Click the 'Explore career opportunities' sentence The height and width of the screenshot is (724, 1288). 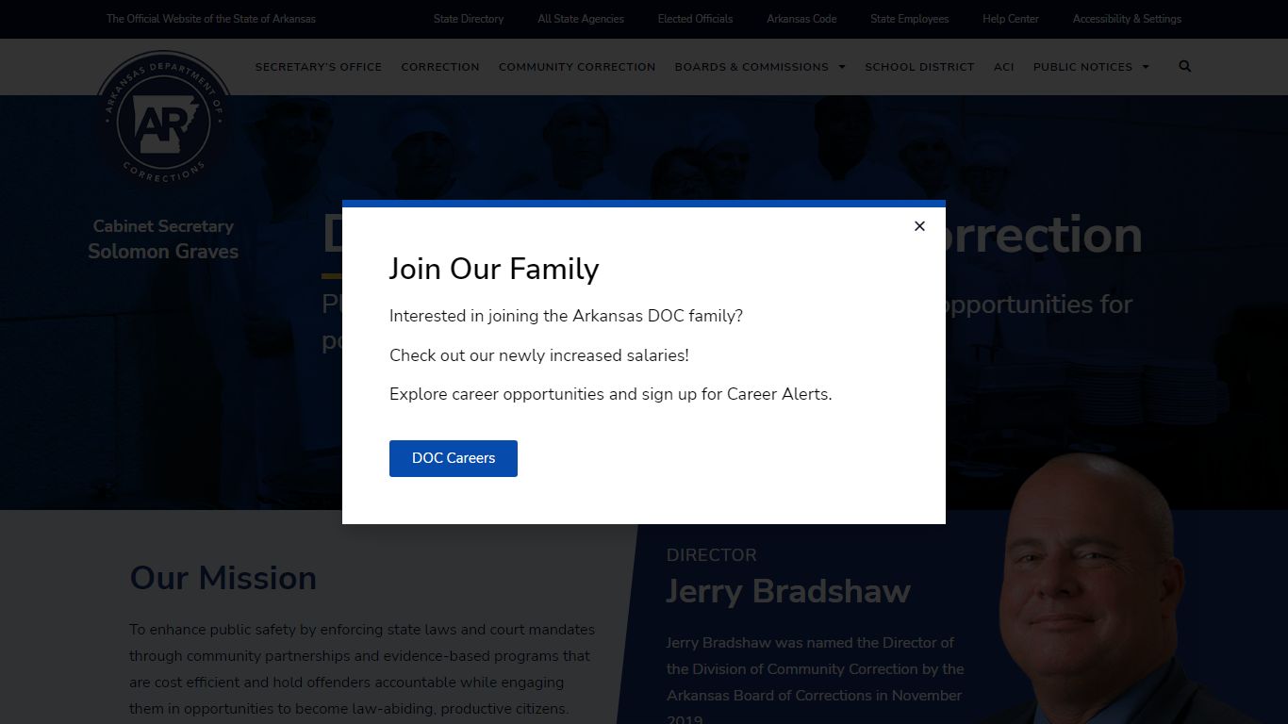611,394
